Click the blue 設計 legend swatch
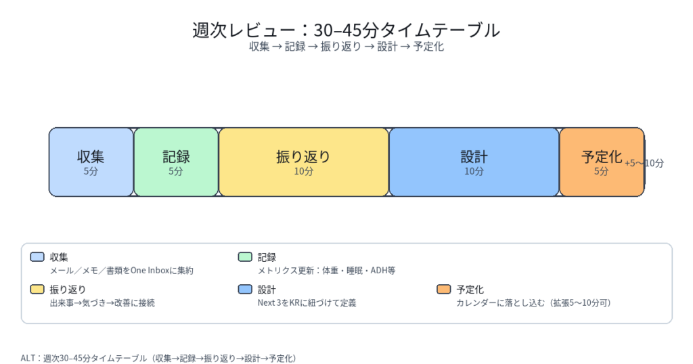Image resolution: width=693 pixels, height=364 pixels. click(x=245, y=290)
